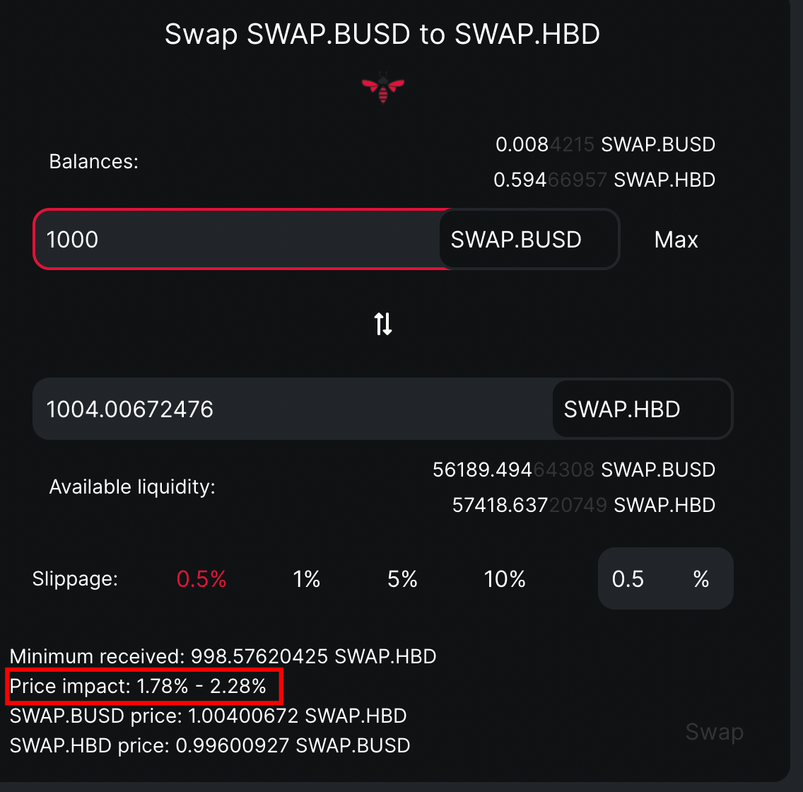Select 5% slippage option

click(402, 579)
